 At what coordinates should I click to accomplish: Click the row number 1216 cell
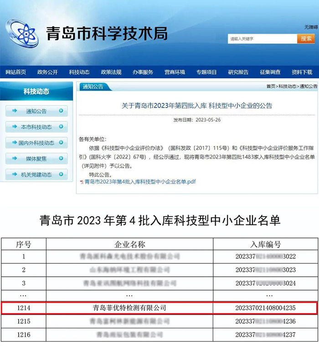24,335
